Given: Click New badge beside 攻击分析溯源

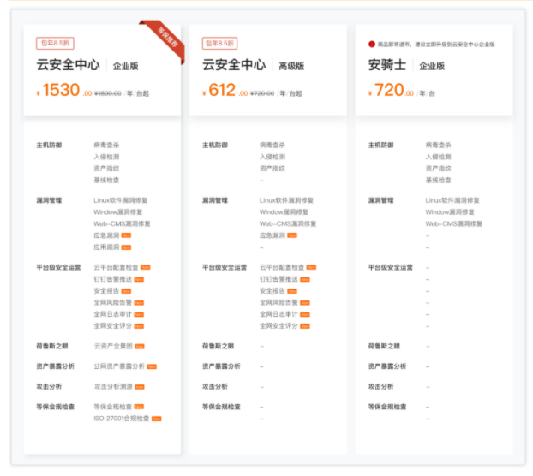Looking at the screenshot, I should 140,386.
